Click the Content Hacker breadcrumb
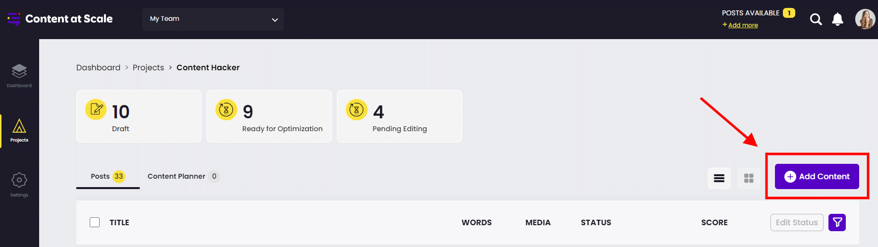Image resolution: width=878 pixels, height=247 pixels. pyautogui.click(x=208, y=68)
